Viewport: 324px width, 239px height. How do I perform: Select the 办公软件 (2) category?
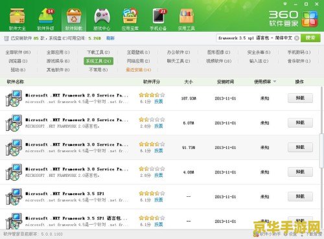coord(178,52)
